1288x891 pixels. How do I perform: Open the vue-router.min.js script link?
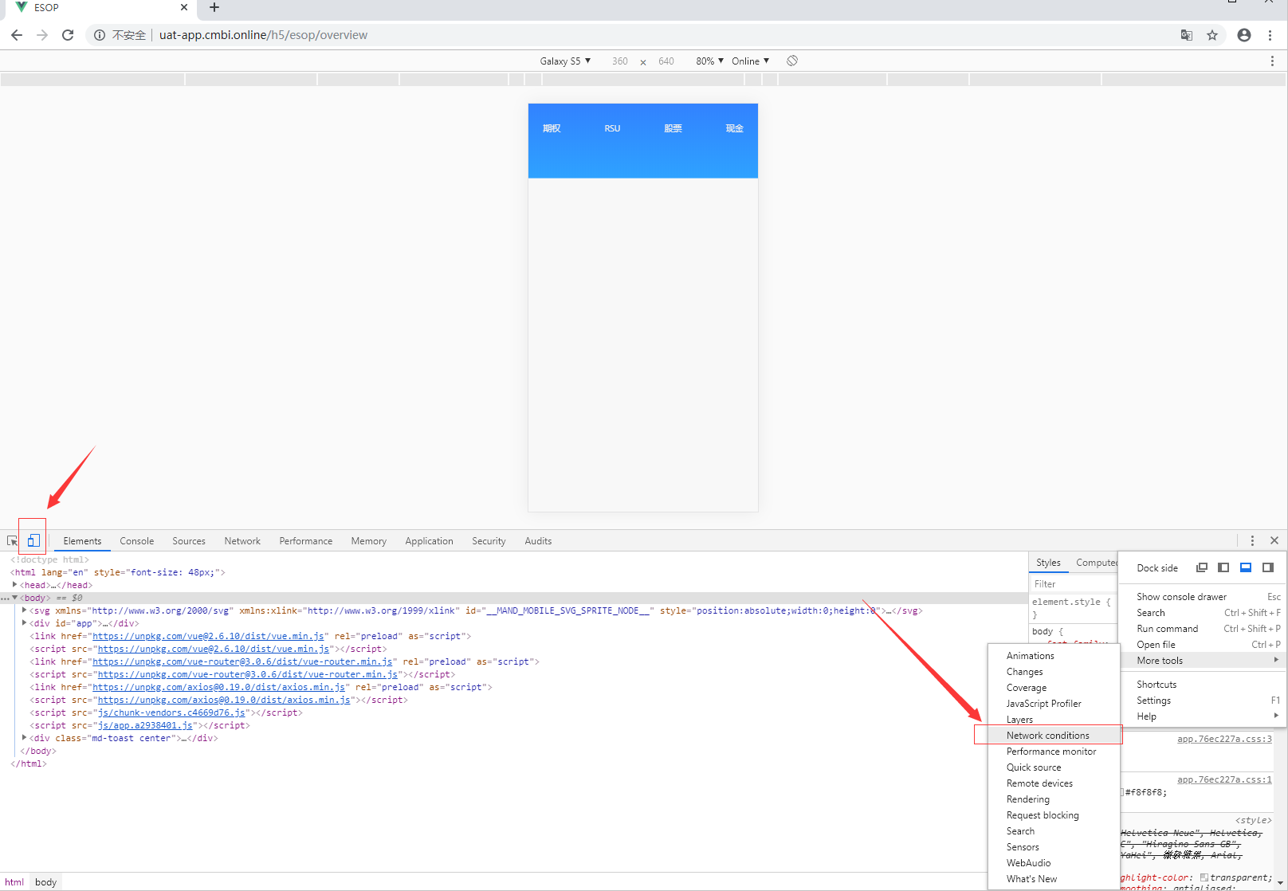[x=247, y=674]
